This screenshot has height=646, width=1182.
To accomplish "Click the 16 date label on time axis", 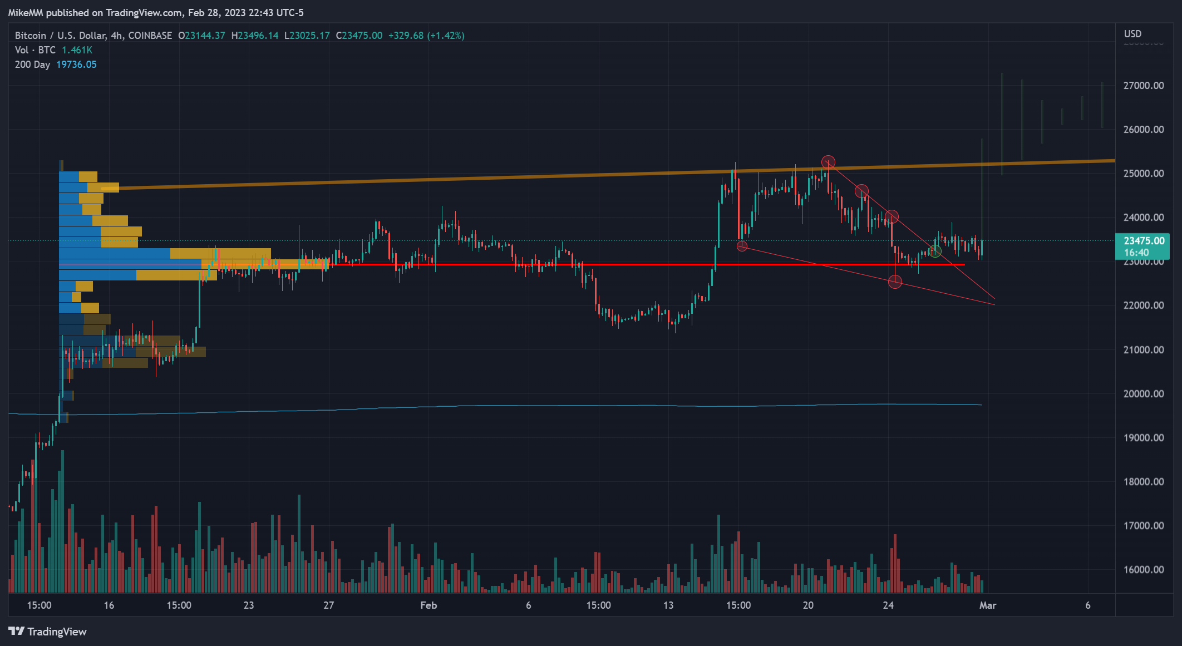I will pos(109,605).
